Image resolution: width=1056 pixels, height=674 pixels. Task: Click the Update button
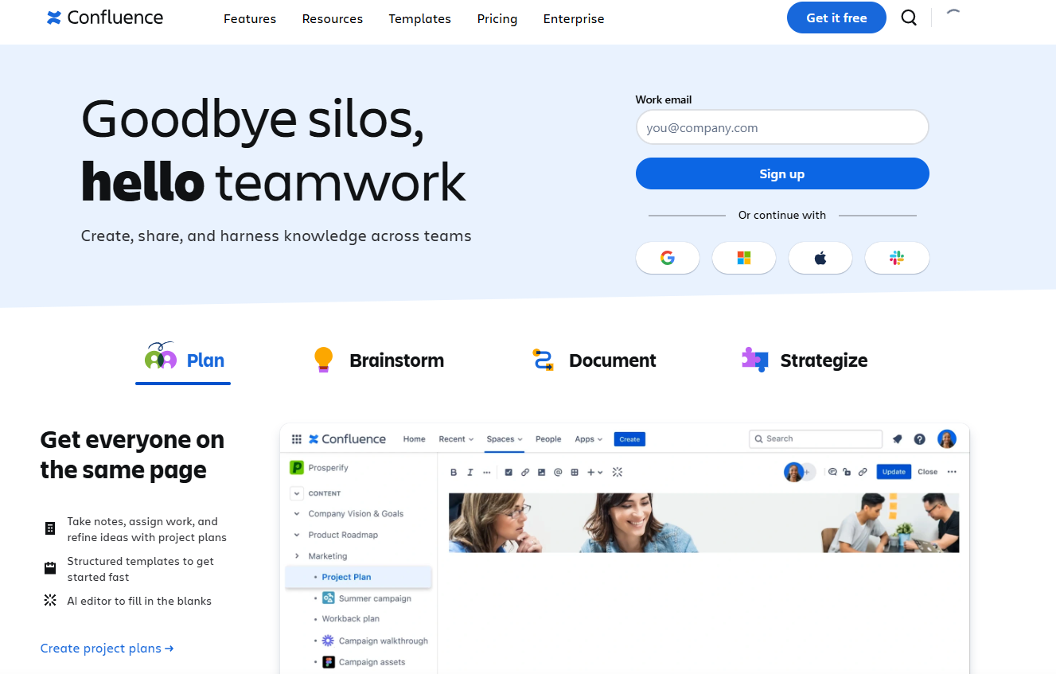coord(894,472)
